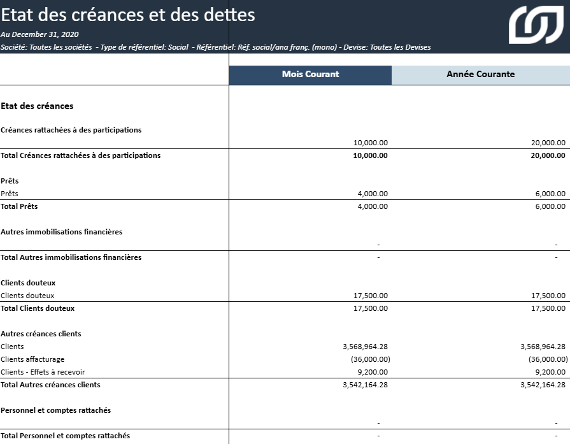Select the "Total Personnel et comptes rattachés" row label
The height and width of the screenshot is (444, 570).
tap(66, 436)
